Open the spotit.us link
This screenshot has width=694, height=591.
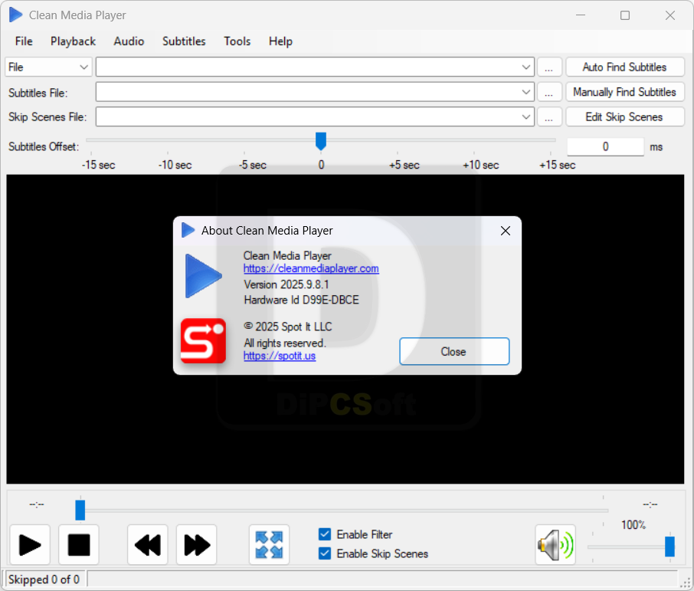coord(280,356)
